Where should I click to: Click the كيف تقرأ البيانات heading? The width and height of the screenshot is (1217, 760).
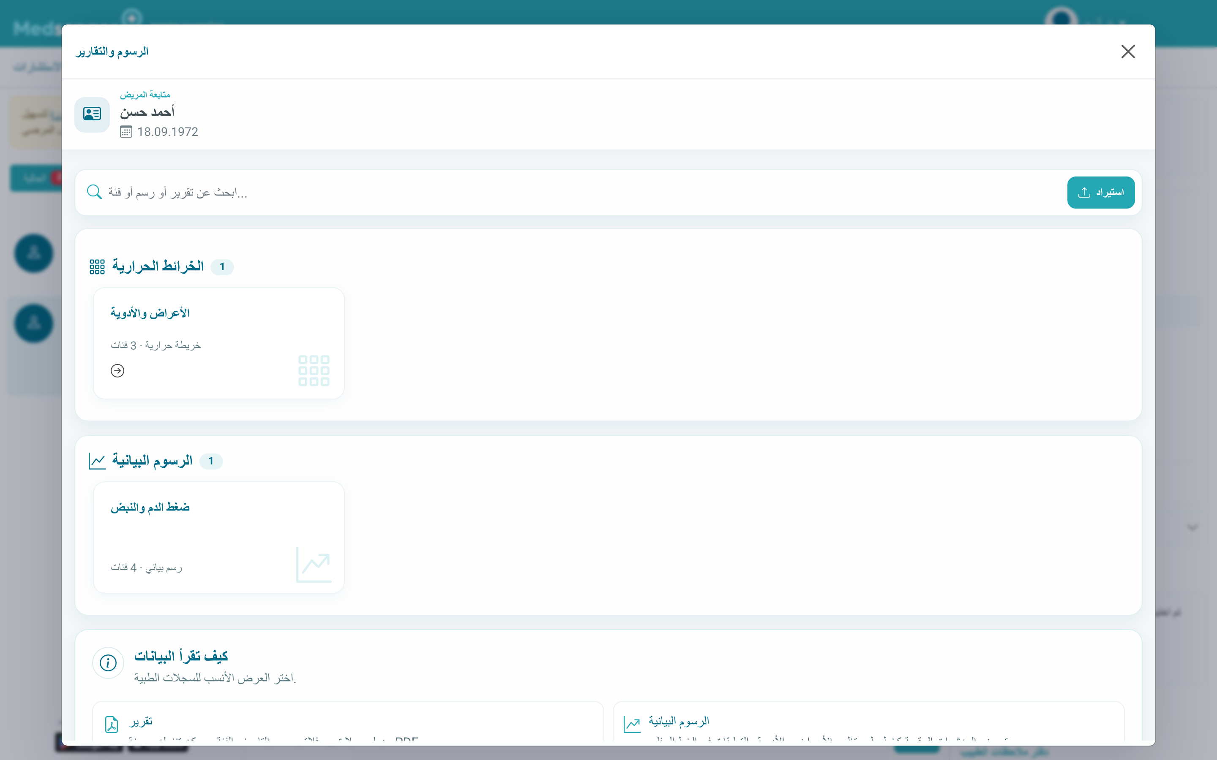tap(181, 656)
